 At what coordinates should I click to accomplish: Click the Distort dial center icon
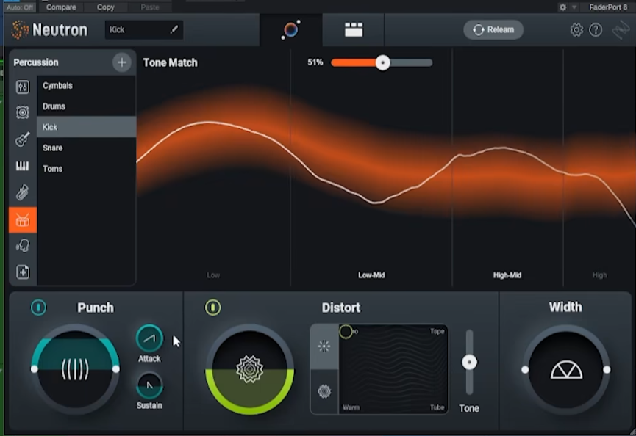pyautogui.click(x=249, y=369)
